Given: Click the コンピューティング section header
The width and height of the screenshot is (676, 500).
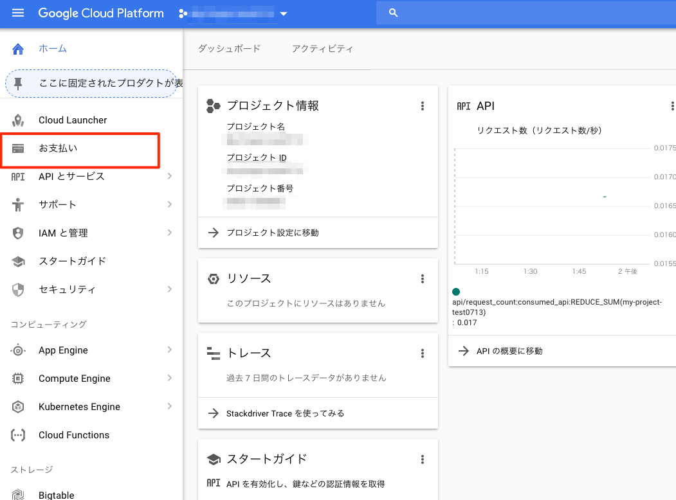Looking at the screenshot, I should (x=49, y=325).
